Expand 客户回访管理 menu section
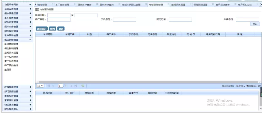Viewport: 262px width, 113px height. pyautogui.click(x=30, y=35)
